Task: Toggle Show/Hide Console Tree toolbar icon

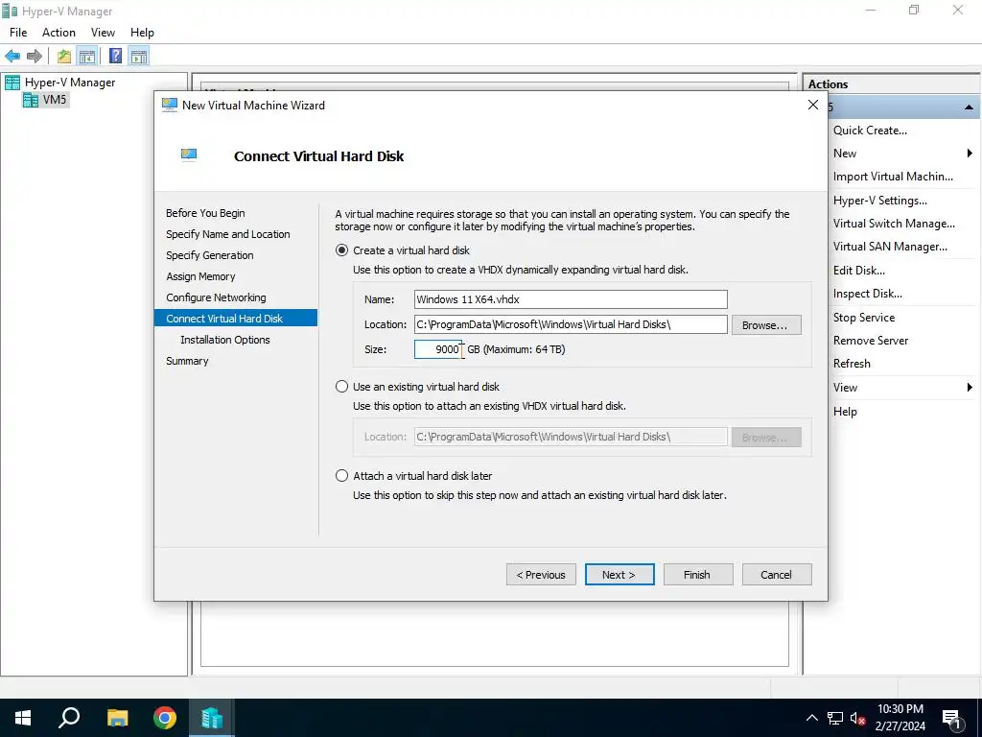Action: pyautogui.click(x=86, y=57)
